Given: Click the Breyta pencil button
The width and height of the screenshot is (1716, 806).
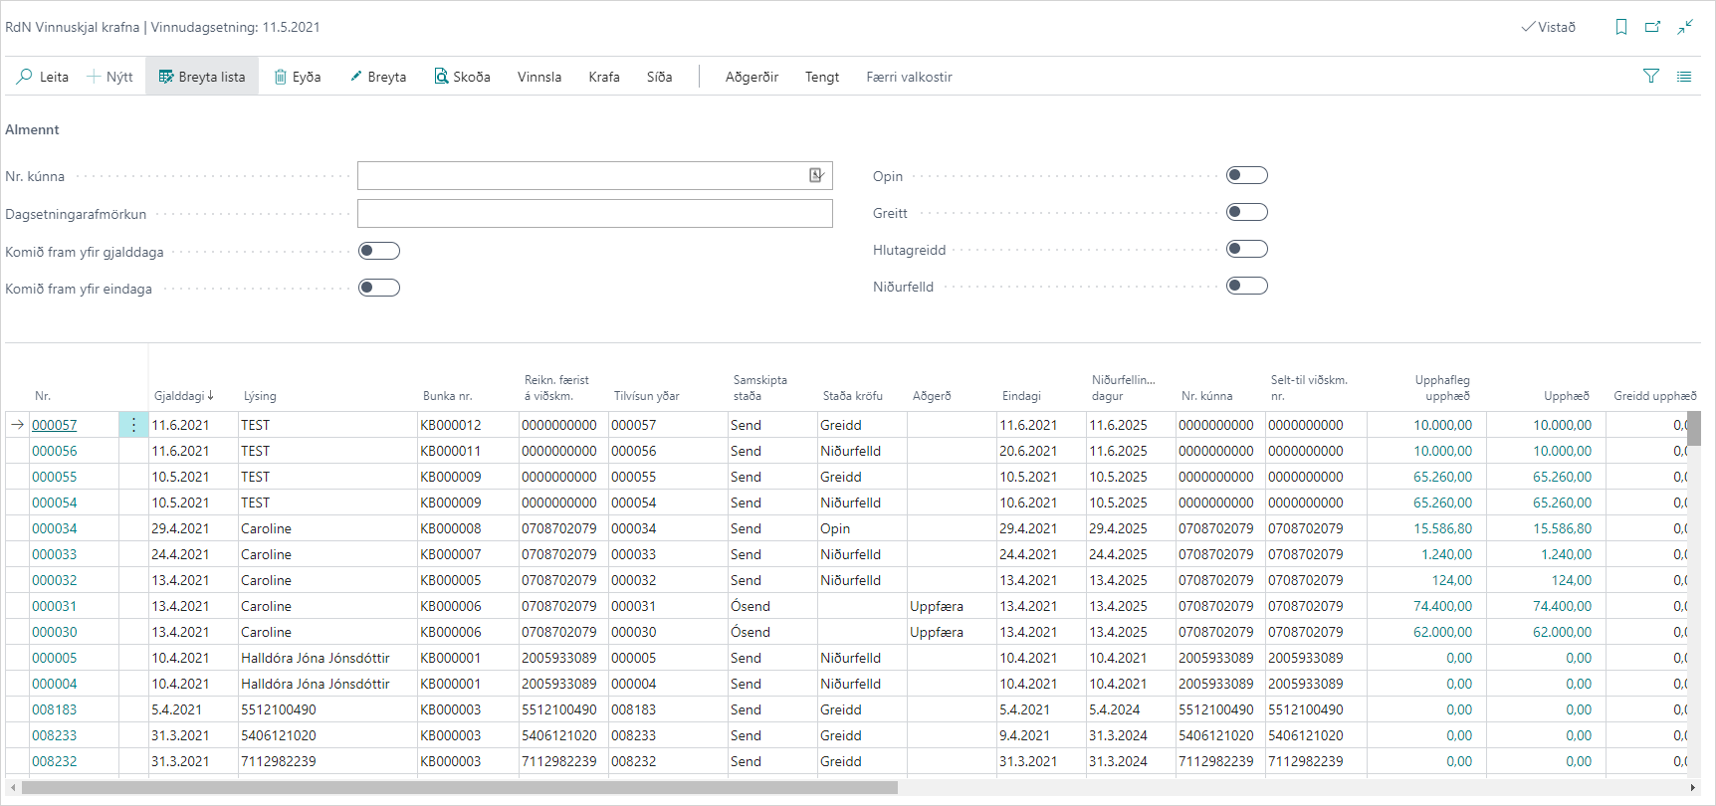Looking at the screenshot, I should [377, 77].
